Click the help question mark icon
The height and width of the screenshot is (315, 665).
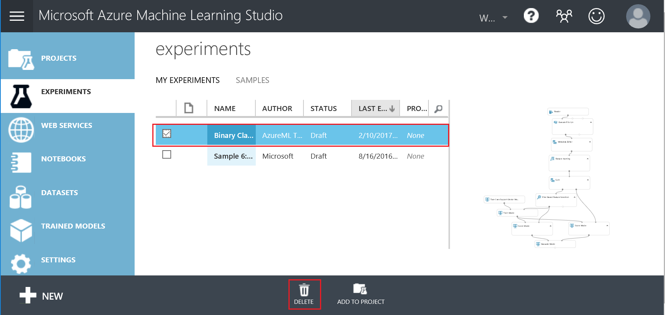point(531,16)
